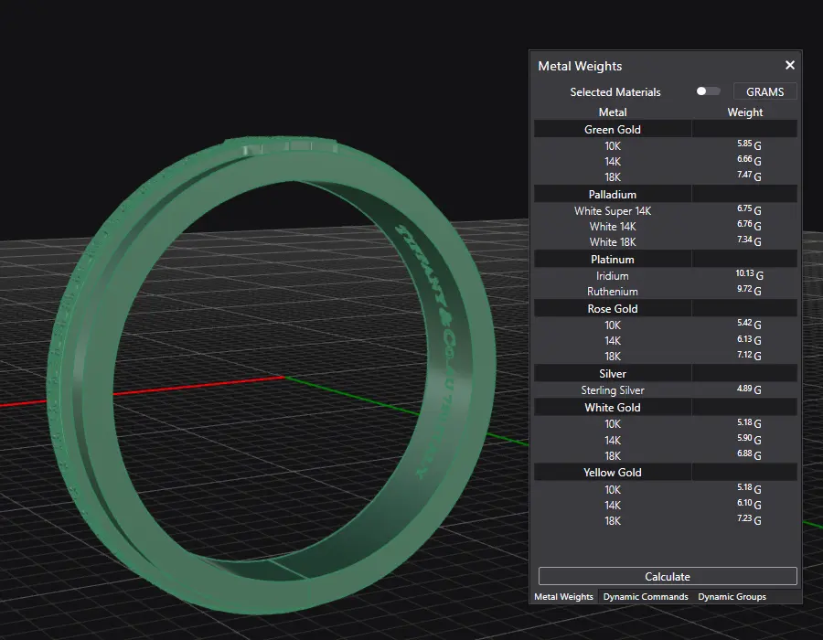
Task: Select the Sterling Silver row
Action: click(x=612, y=390)
